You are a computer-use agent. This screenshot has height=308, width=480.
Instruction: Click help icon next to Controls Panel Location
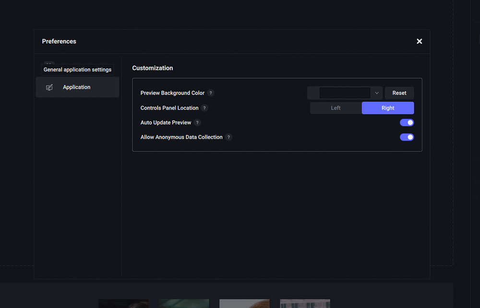click(204, 108)
